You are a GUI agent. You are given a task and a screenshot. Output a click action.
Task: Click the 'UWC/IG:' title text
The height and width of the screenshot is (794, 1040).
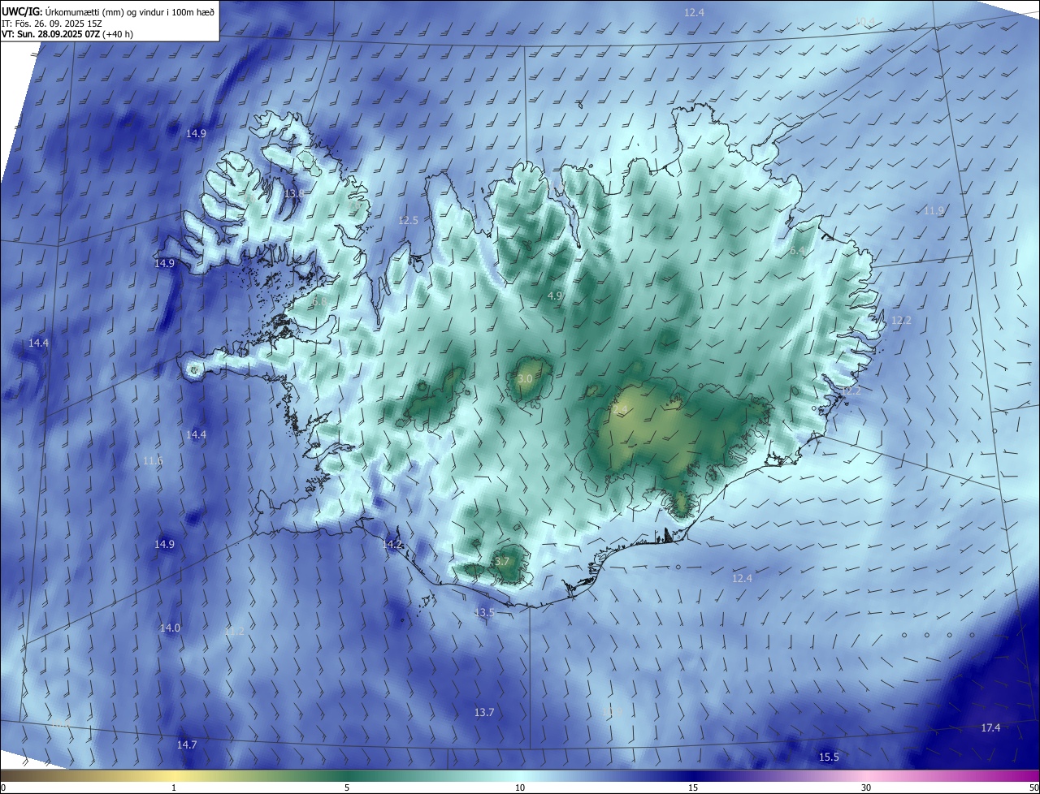click(21, 11)
